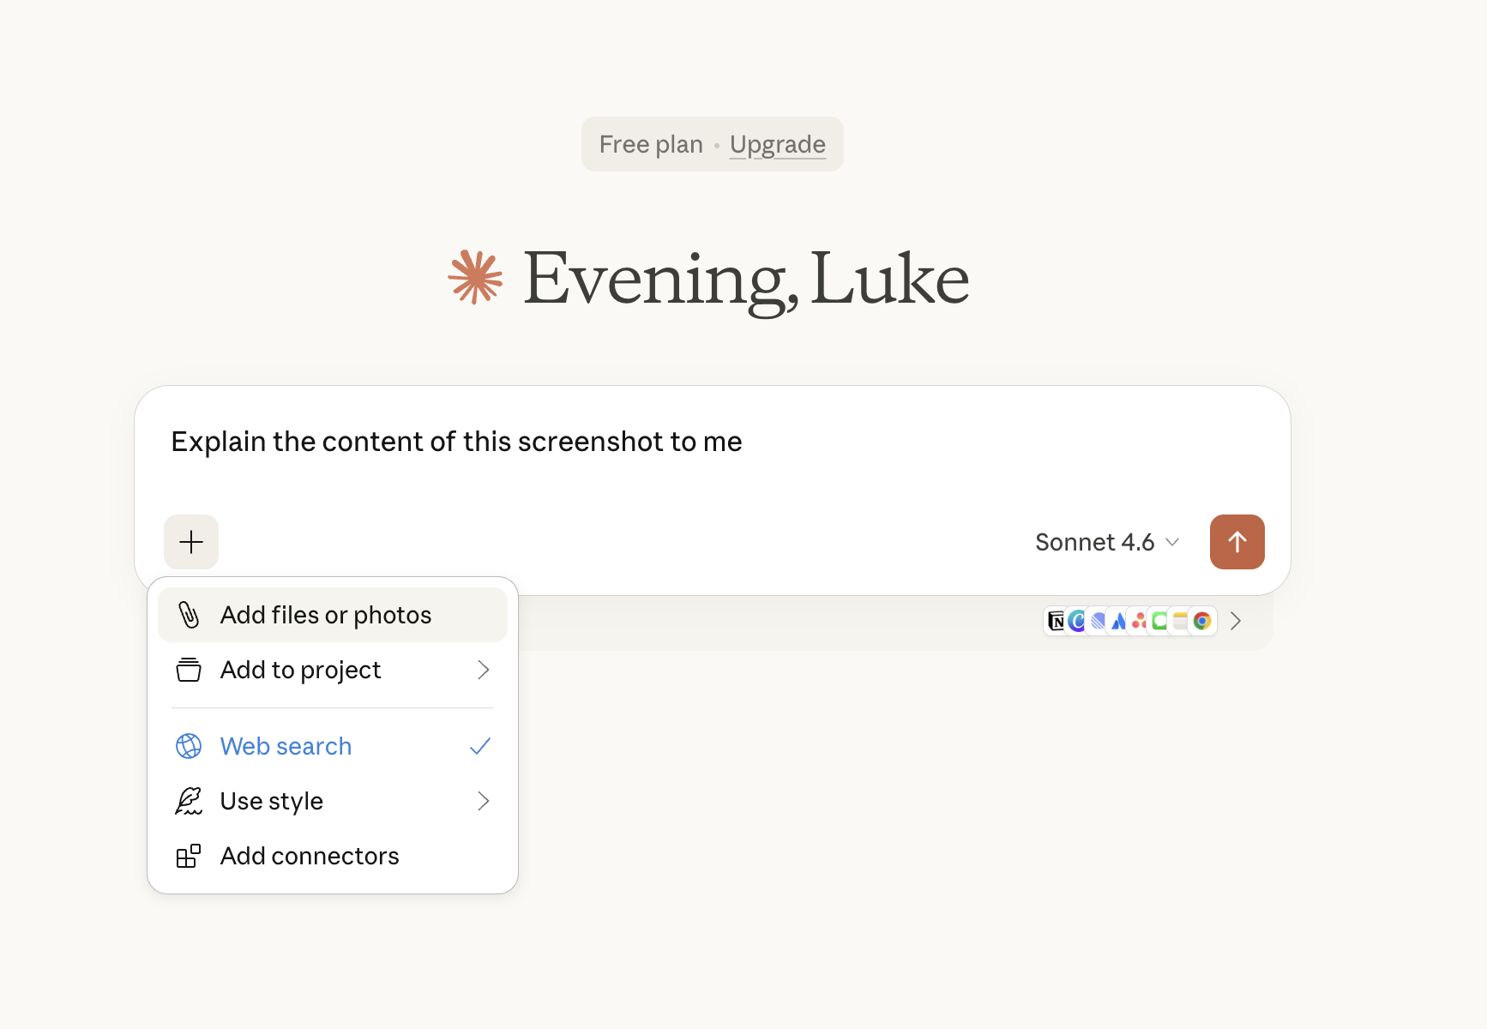Click the Chrome connector icon
Image resolution: width=1487 pixels, height=1029 pixels.
pyautogui.click(x=1202, y=621)
